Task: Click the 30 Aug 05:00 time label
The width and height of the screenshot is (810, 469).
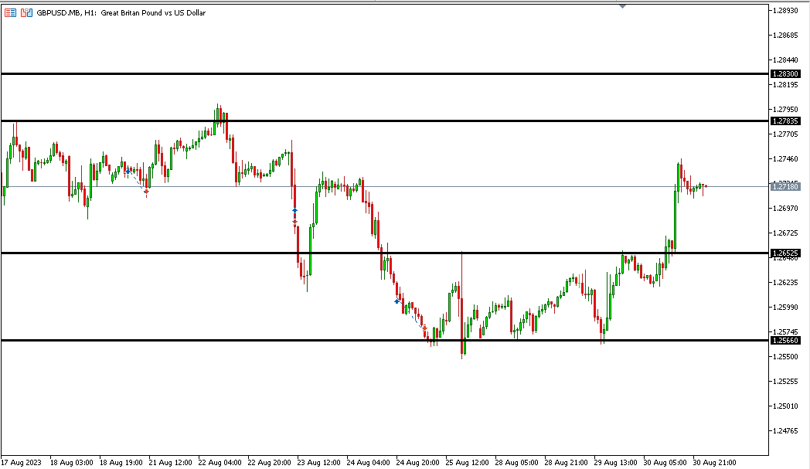Action: pos(665,462)
